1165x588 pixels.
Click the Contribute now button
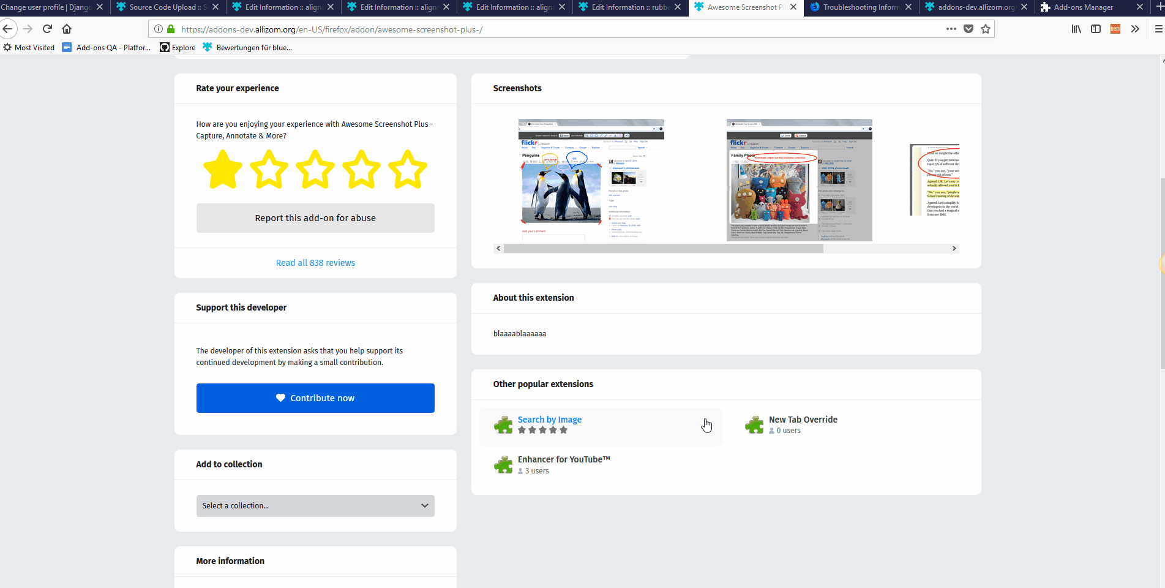coord(315,398)
